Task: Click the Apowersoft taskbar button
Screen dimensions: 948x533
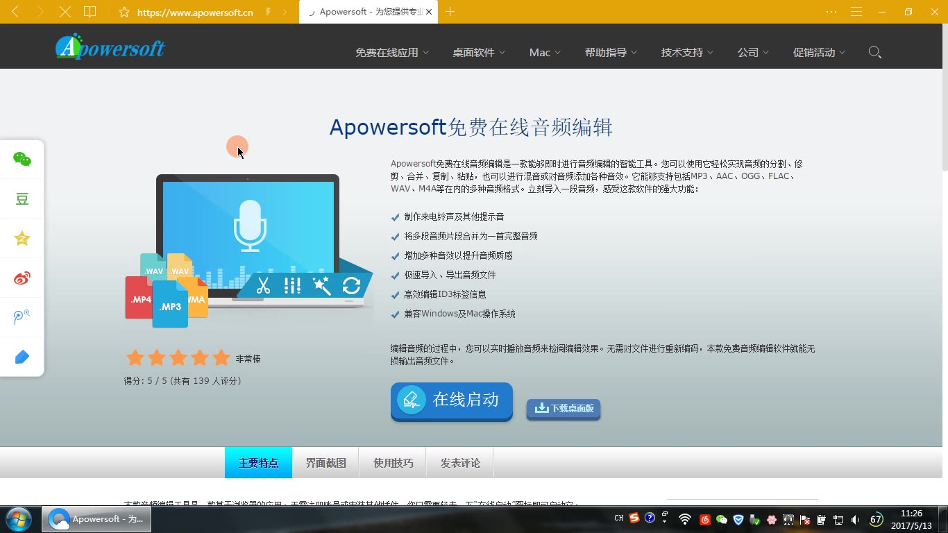Action: (x=97, y=519)
